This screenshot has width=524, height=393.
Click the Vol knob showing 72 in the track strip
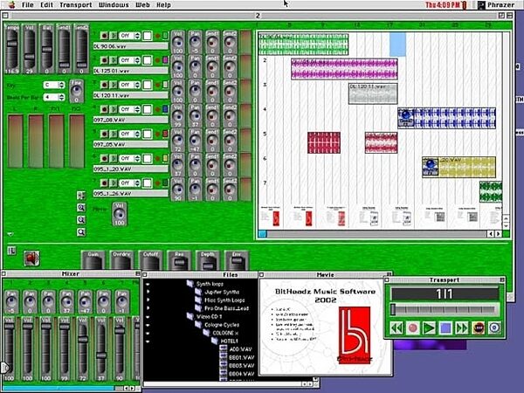(178, 141)
